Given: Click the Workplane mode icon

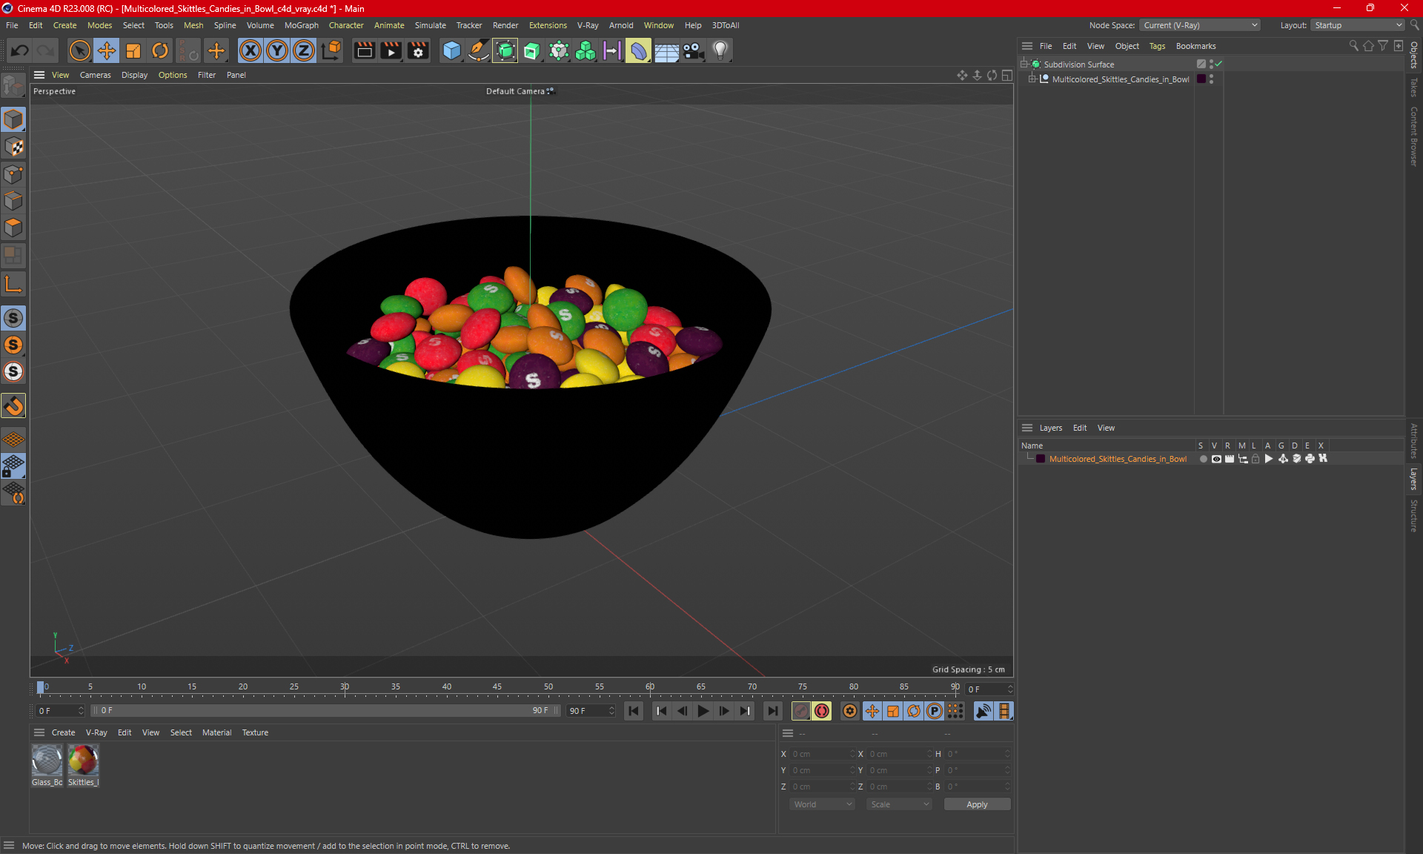Looking at the screenshot, I should pyautogui.click(x=13, y=439).
